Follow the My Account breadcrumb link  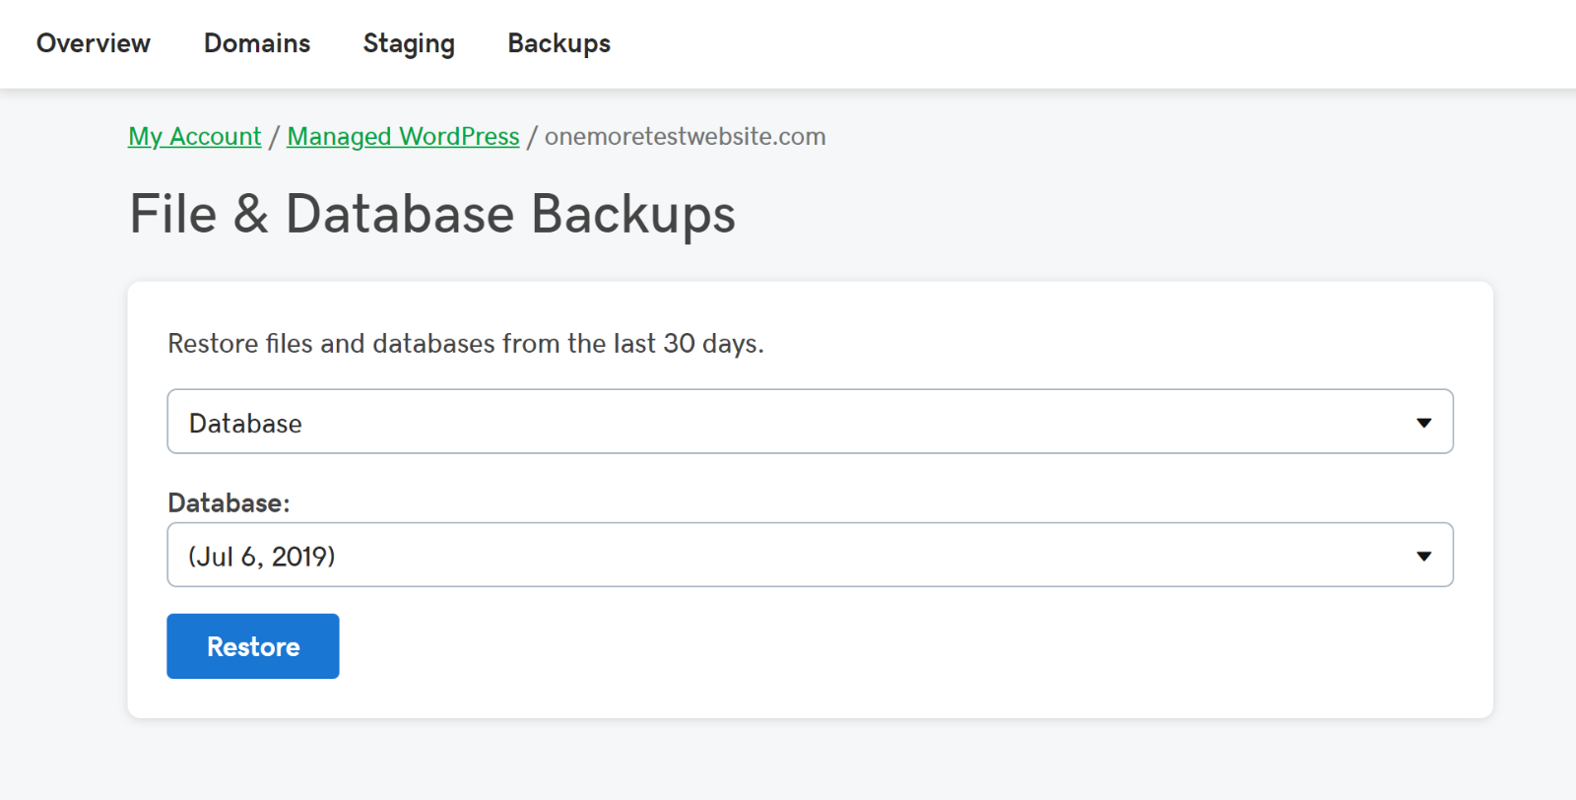195,136
